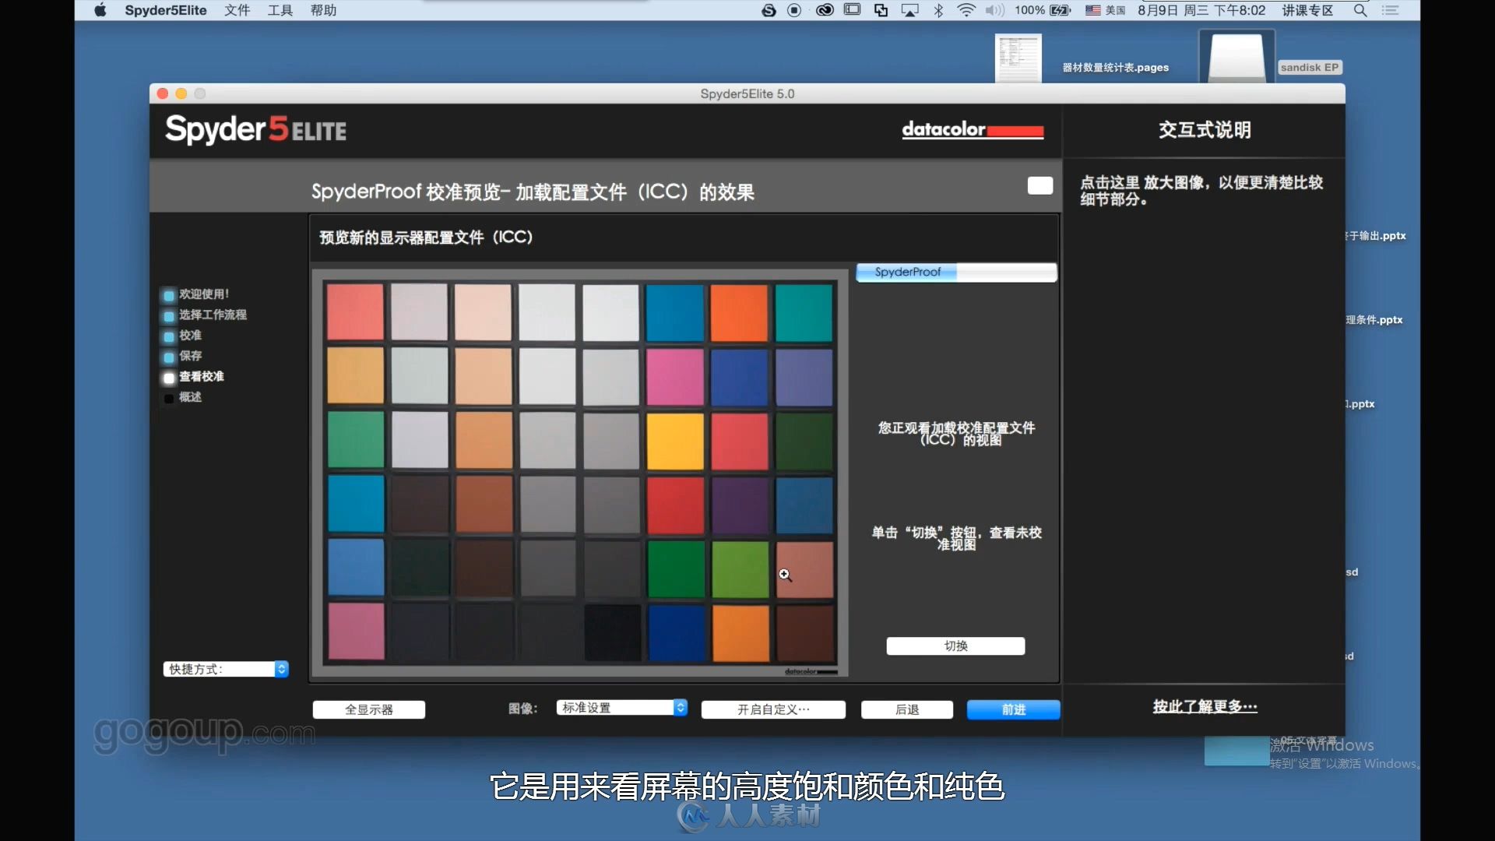Click the bright green color patch
The height and width of the screenshot is (841, 1495).
(x=740, y=569)
